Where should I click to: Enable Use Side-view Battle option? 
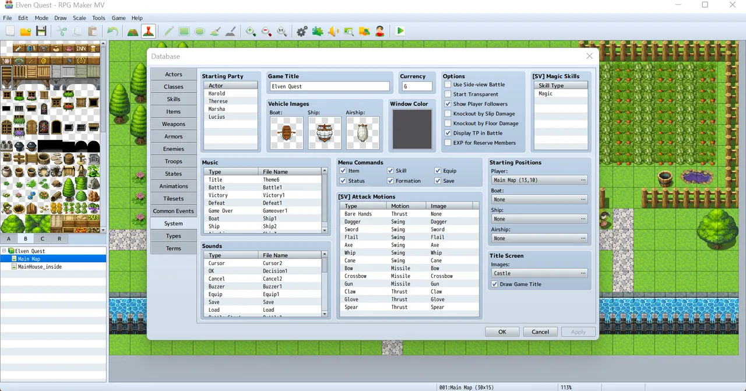click(x=448, y=84)
